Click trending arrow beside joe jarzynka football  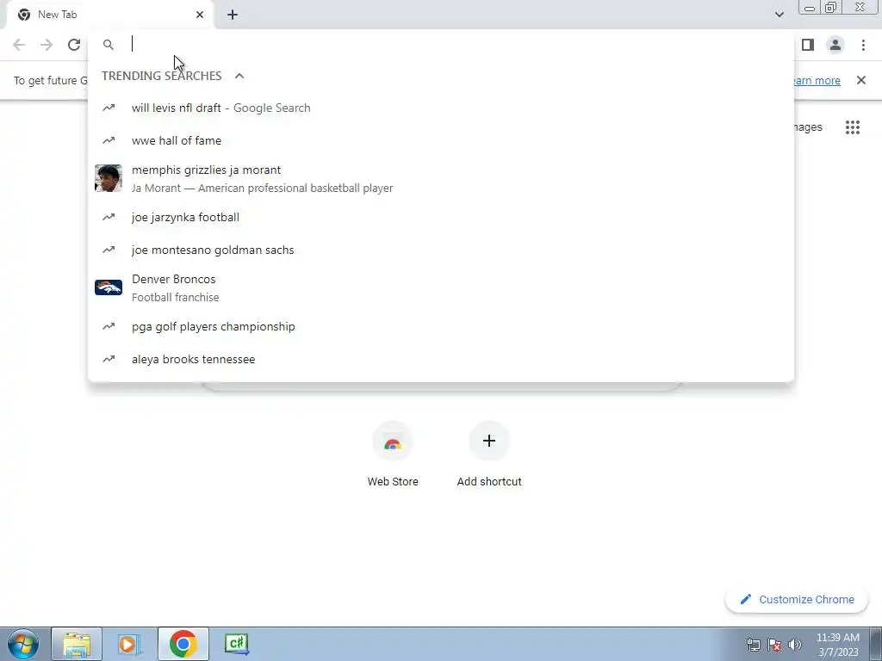click(109, 217)
